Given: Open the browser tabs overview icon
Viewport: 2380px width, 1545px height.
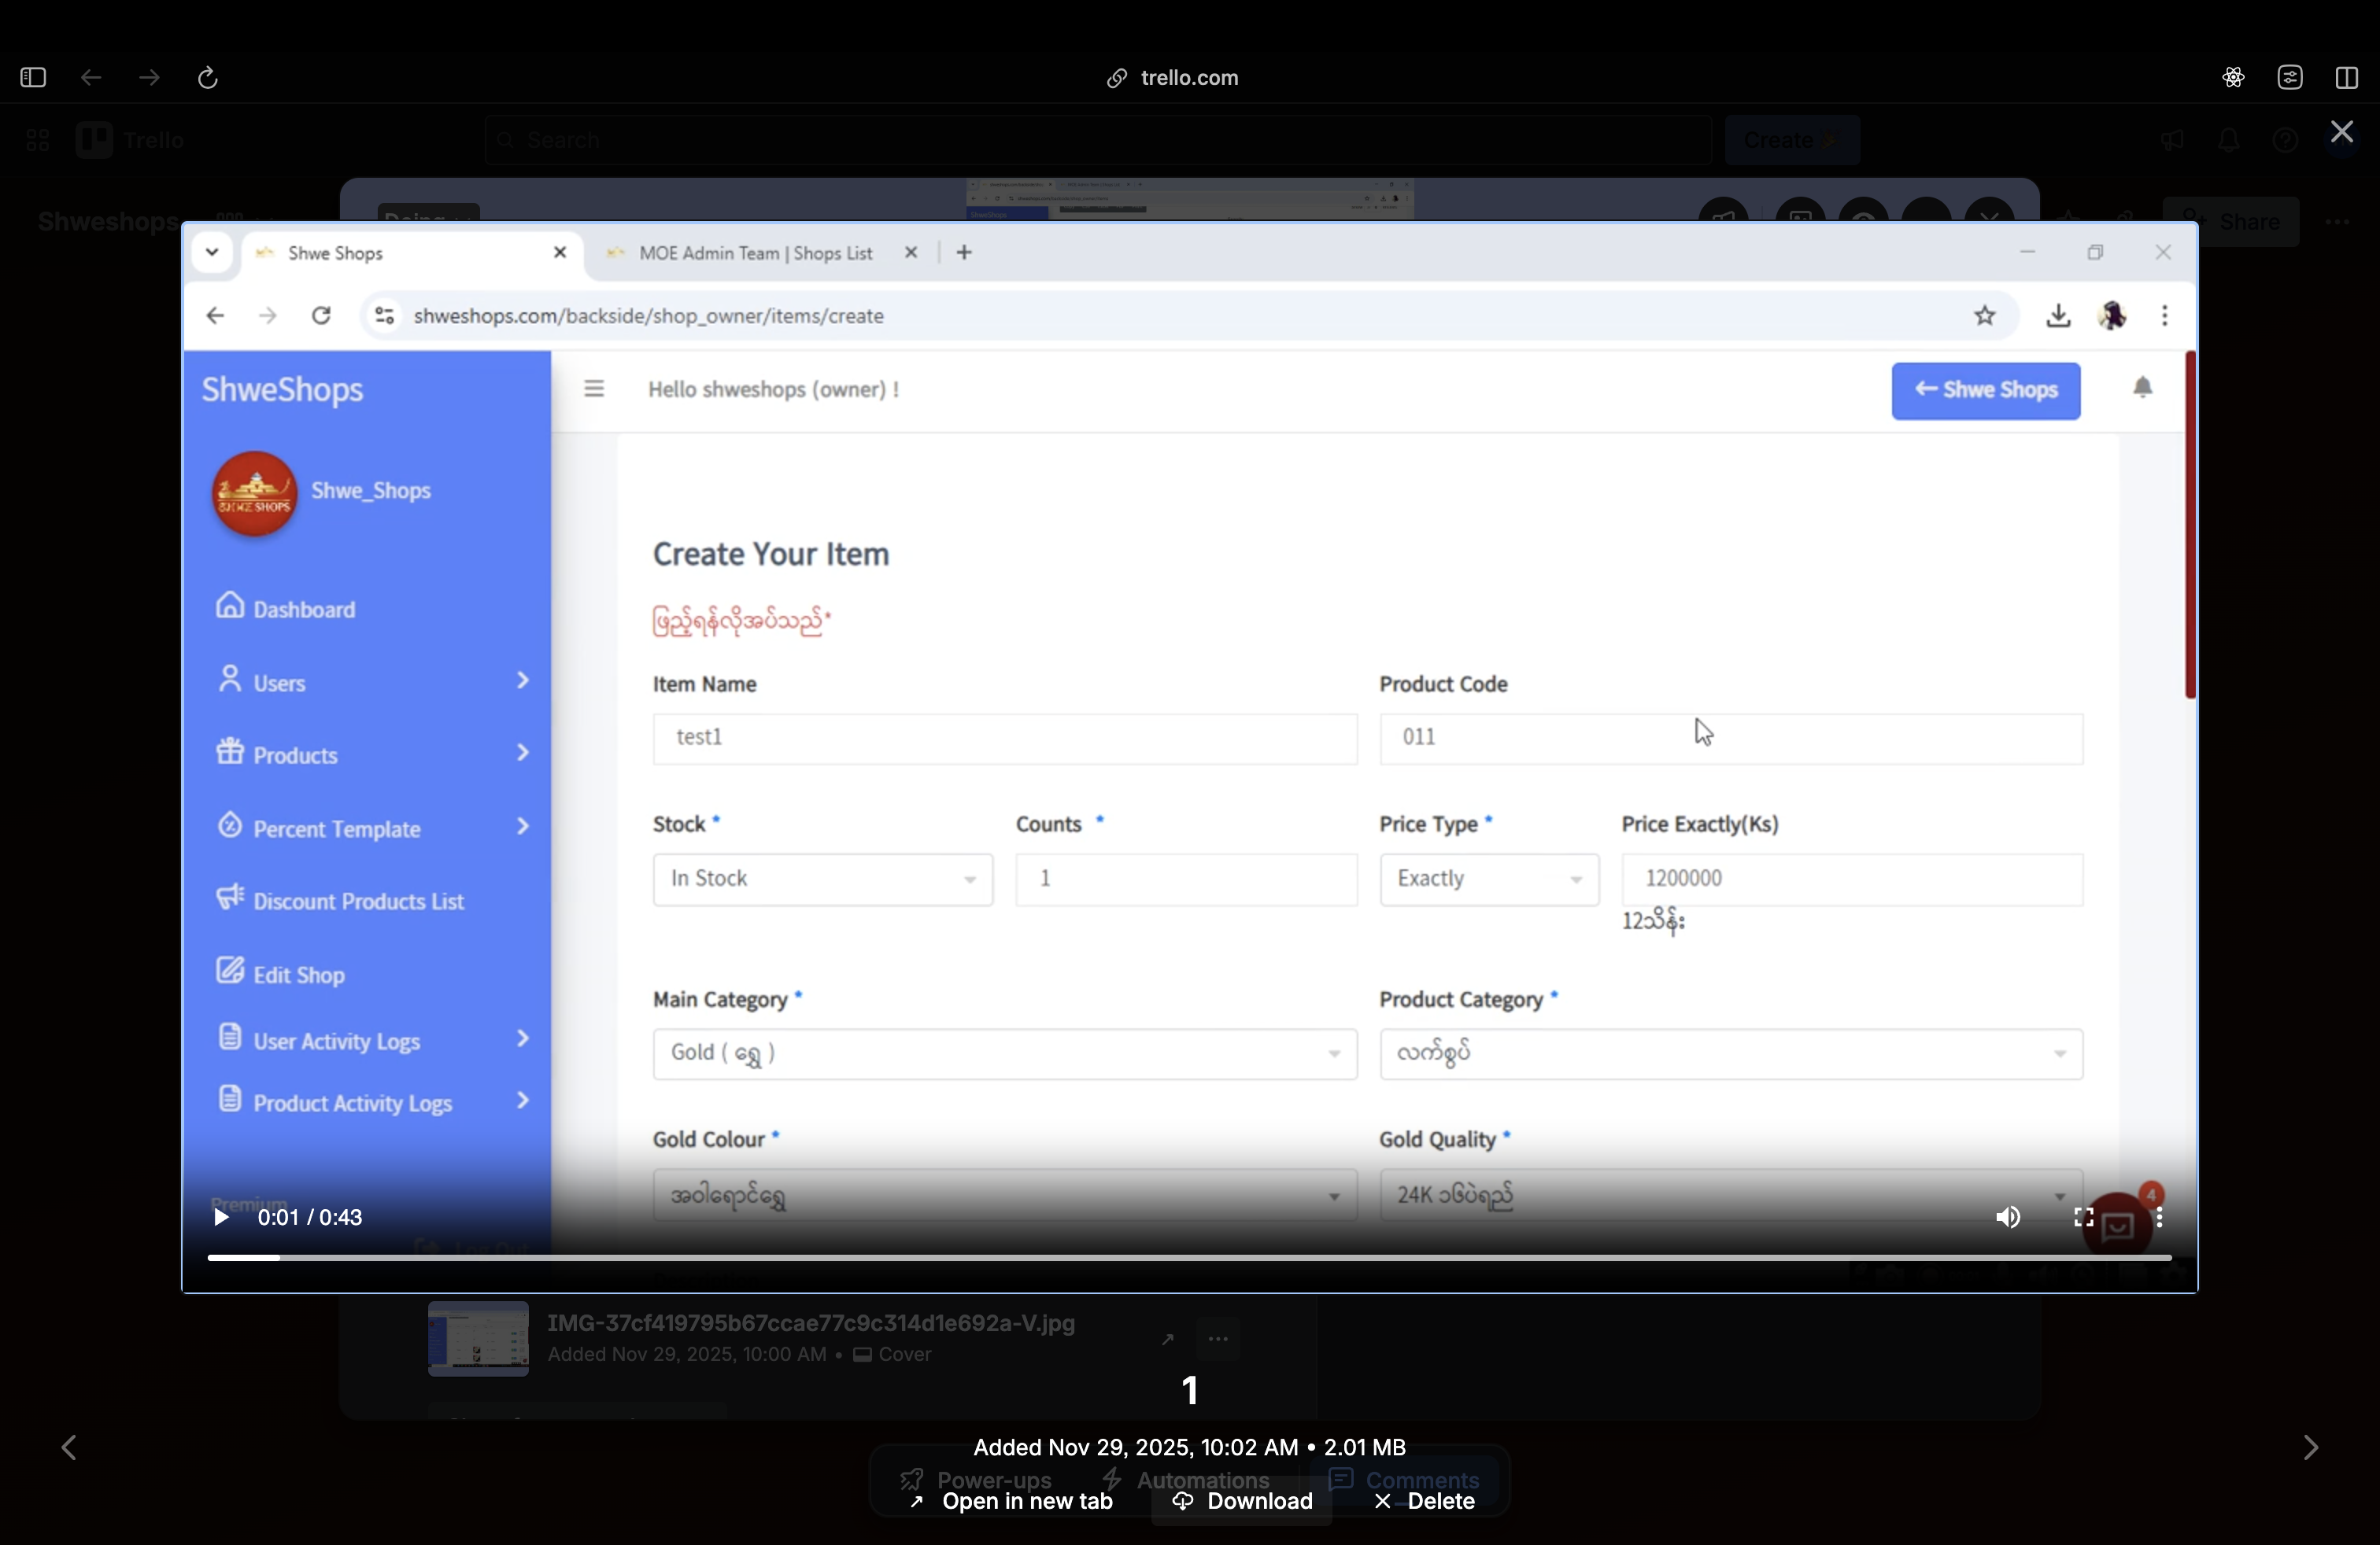Looking at the screenshot, I should pos(2290,78).
